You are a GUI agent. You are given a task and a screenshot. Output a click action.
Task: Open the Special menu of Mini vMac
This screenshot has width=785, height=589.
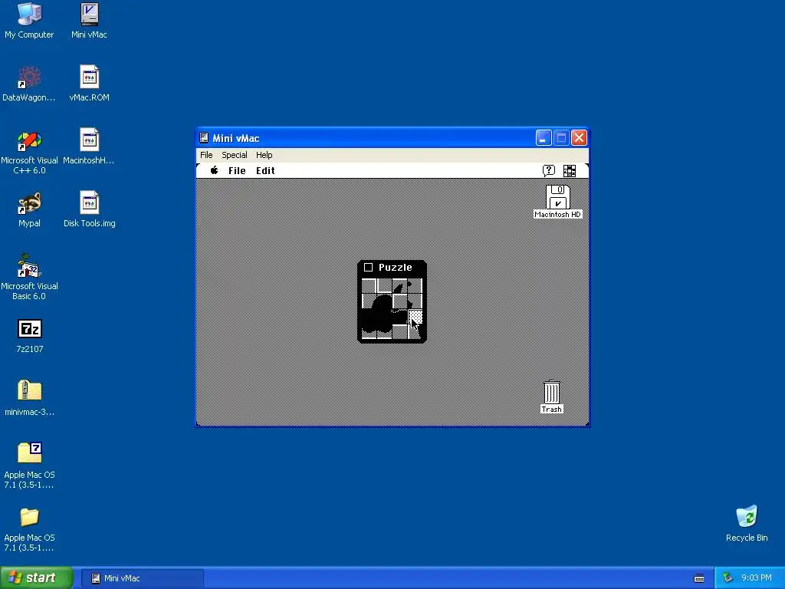[x=235, y=155]
